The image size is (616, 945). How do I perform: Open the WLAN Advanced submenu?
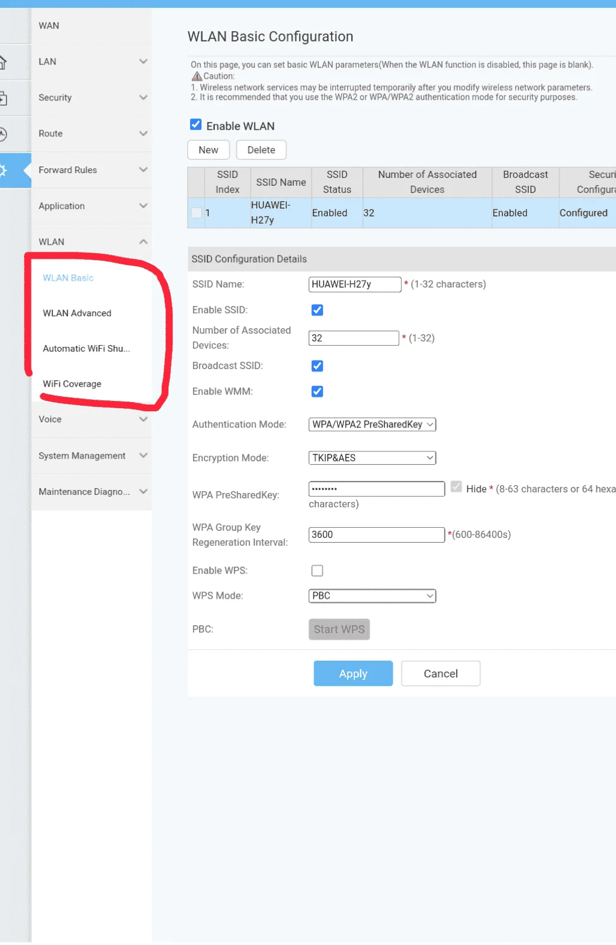(x=77, y=313)
